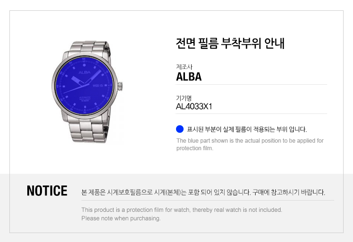Click the blue circle legend marker
Screen dimensions: 353x242
[x=180, y=129]
